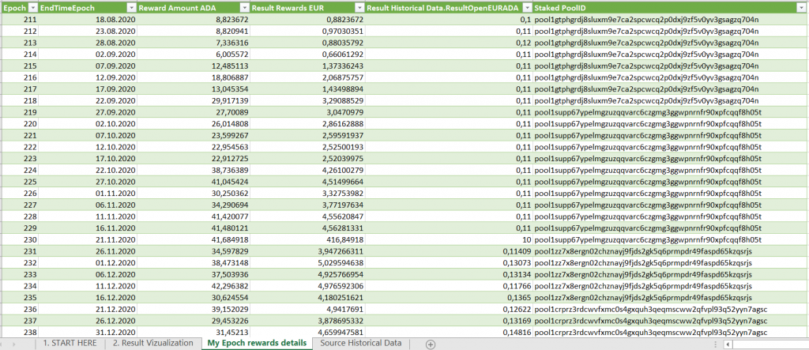Open the ResultOpenEURADA column filter dropdown

[x=527, y=8]
